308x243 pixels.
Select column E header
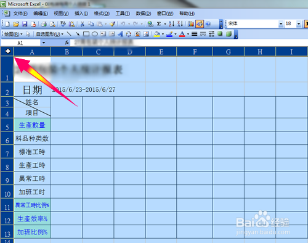click(x=161, y=52)
